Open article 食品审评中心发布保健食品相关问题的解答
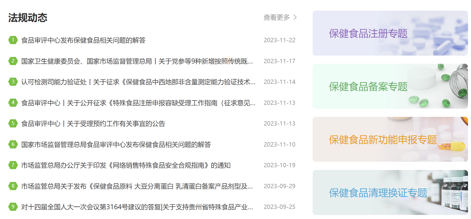This screenshot has width=471, height=219. [83, 40]
